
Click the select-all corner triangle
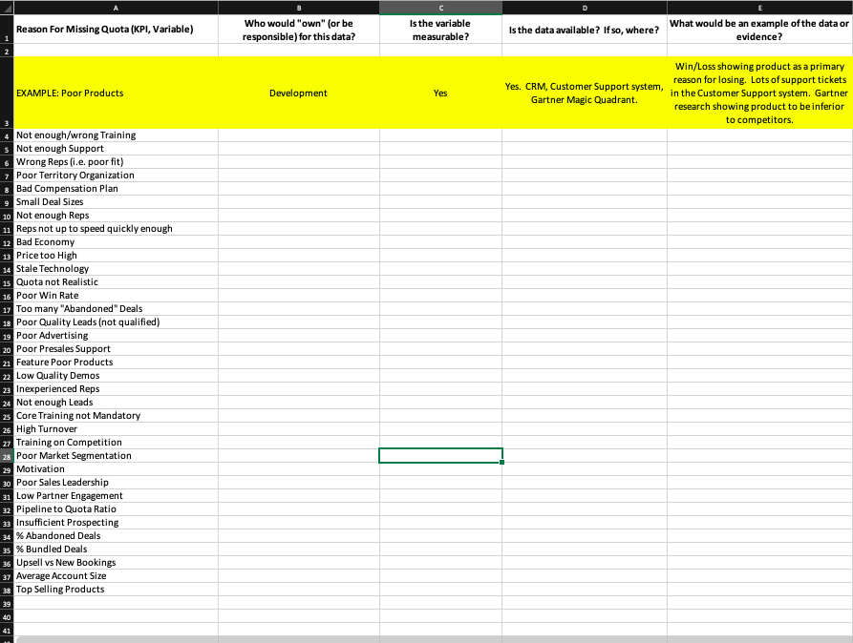pyautogui.click(x=7, y=7)
